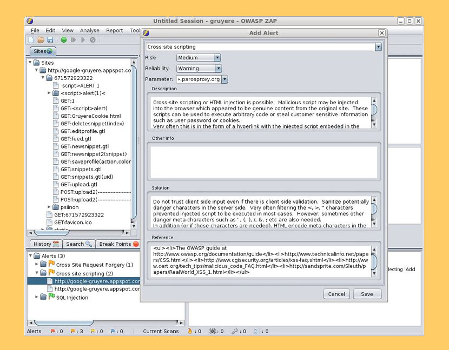The image size is (449, 350).
Task: Click the New Session toolbar icon
Action: pyautogui.click(x=31, y=40)
